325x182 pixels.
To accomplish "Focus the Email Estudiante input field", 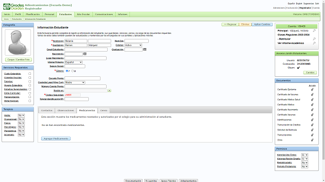I will (x=86, y=50).
